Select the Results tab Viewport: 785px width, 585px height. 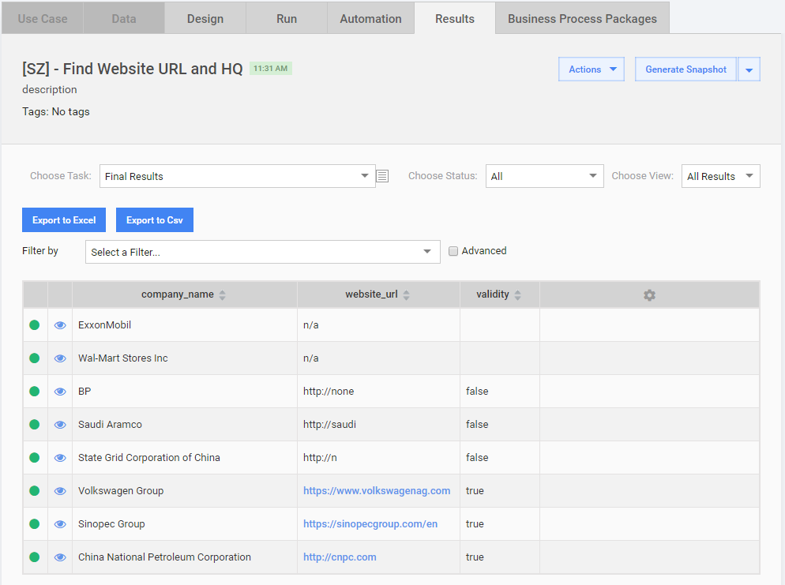point(455,18)
